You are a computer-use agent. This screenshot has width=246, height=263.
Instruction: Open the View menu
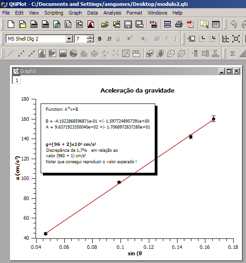pyautogui.click(x=34, y=13)
